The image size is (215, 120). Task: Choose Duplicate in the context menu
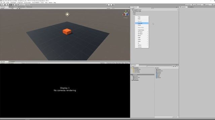142,23
